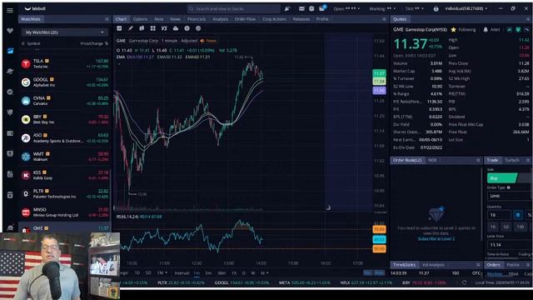The image size is (533, 300).
Task: Select the 5m interval button
Action: (208, 272)
